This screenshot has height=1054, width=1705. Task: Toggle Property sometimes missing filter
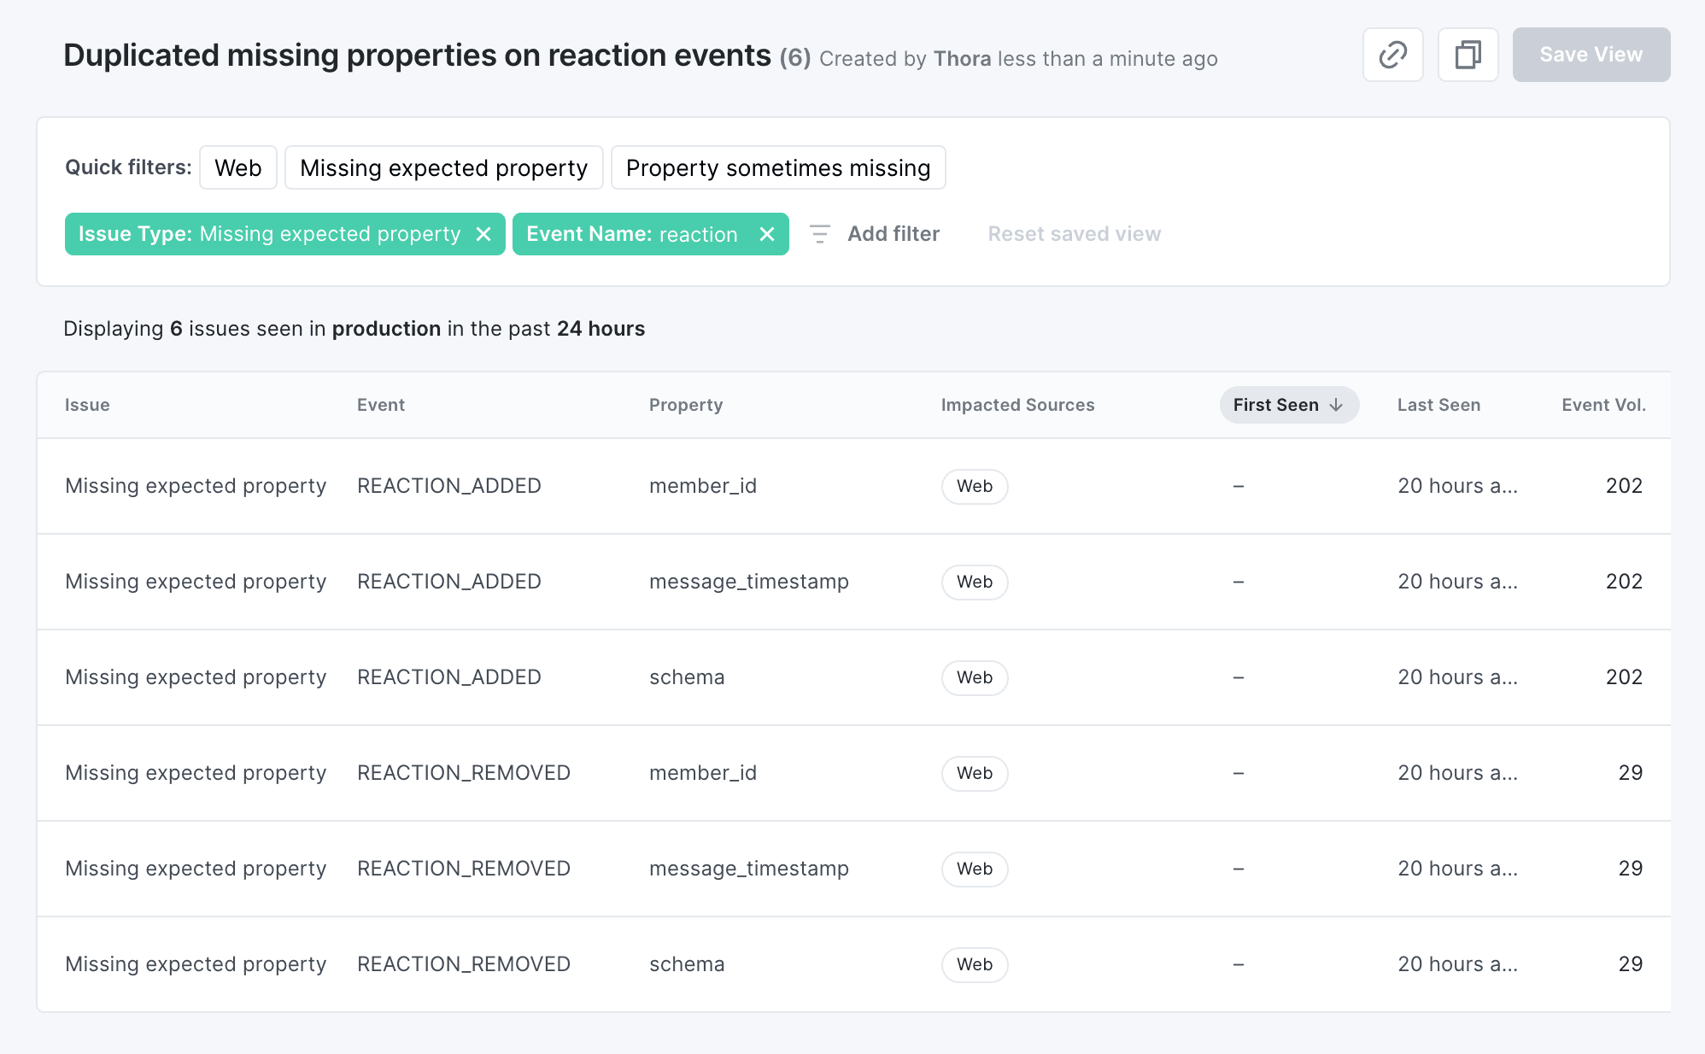click(x=777, y=168)
